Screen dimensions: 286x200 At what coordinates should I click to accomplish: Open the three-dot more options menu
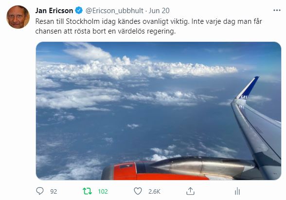pyautogui.click(x=277, y=10)
